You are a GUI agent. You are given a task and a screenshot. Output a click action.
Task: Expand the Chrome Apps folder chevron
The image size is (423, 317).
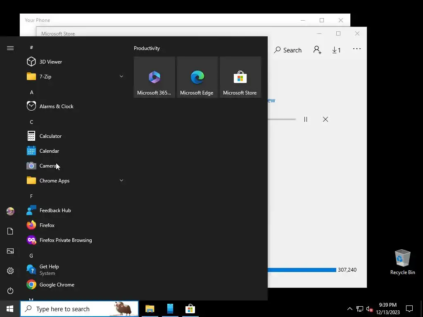tap(121, 181)
